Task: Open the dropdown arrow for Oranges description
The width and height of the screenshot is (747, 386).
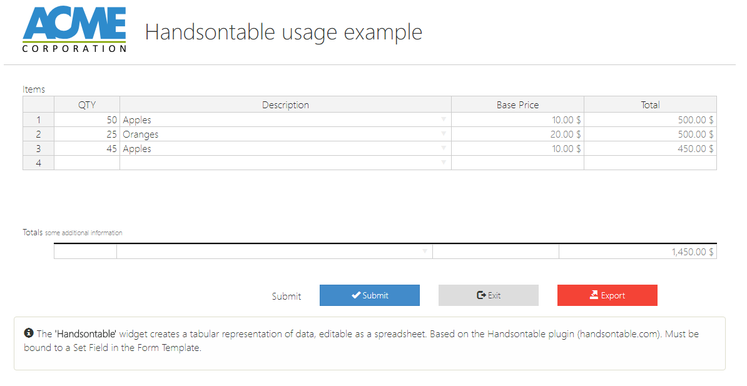Action: [x=444, y=134]
